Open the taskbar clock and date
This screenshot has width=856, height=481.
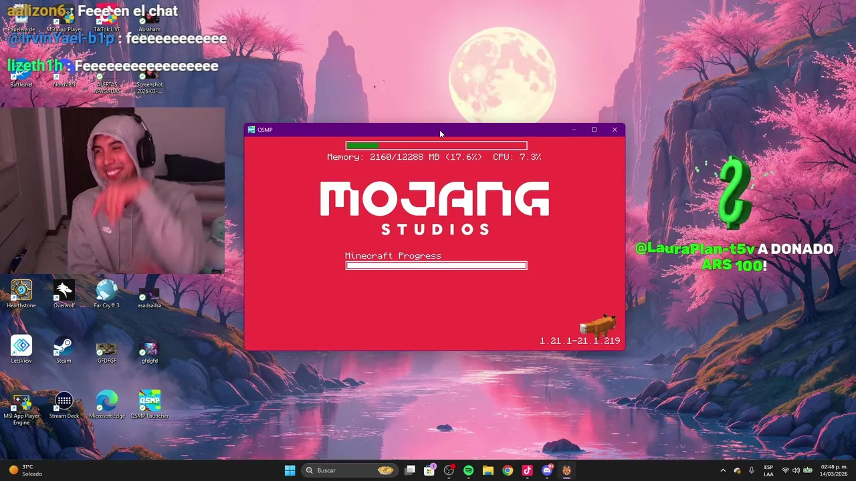[x=833, y=470]
